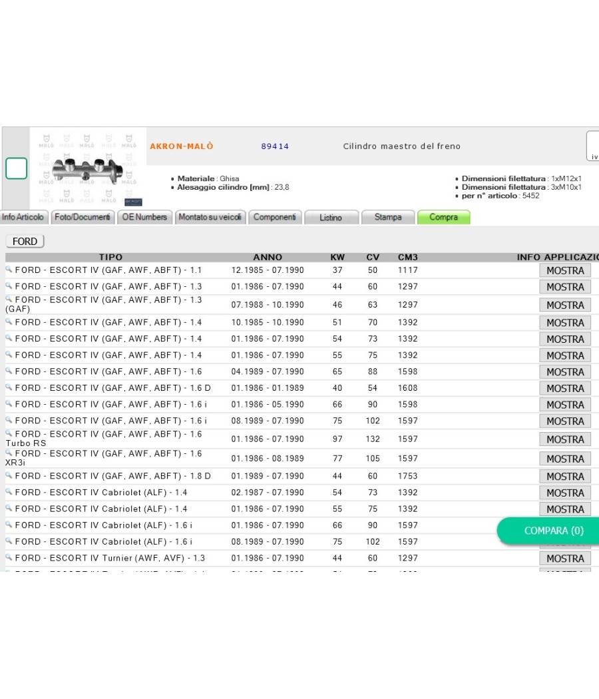Open magnifier for Escort IV 1.4 54 kW hatchback row
This screenshot has height=699, width=599.
[x=9, y=338]
